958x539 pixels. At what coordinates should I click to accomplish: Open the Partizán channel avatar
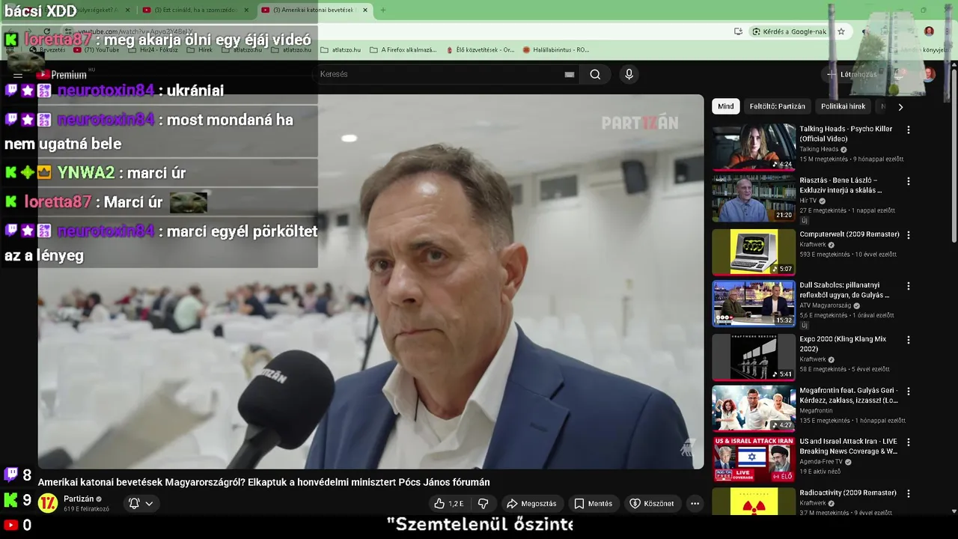point(48,503)
